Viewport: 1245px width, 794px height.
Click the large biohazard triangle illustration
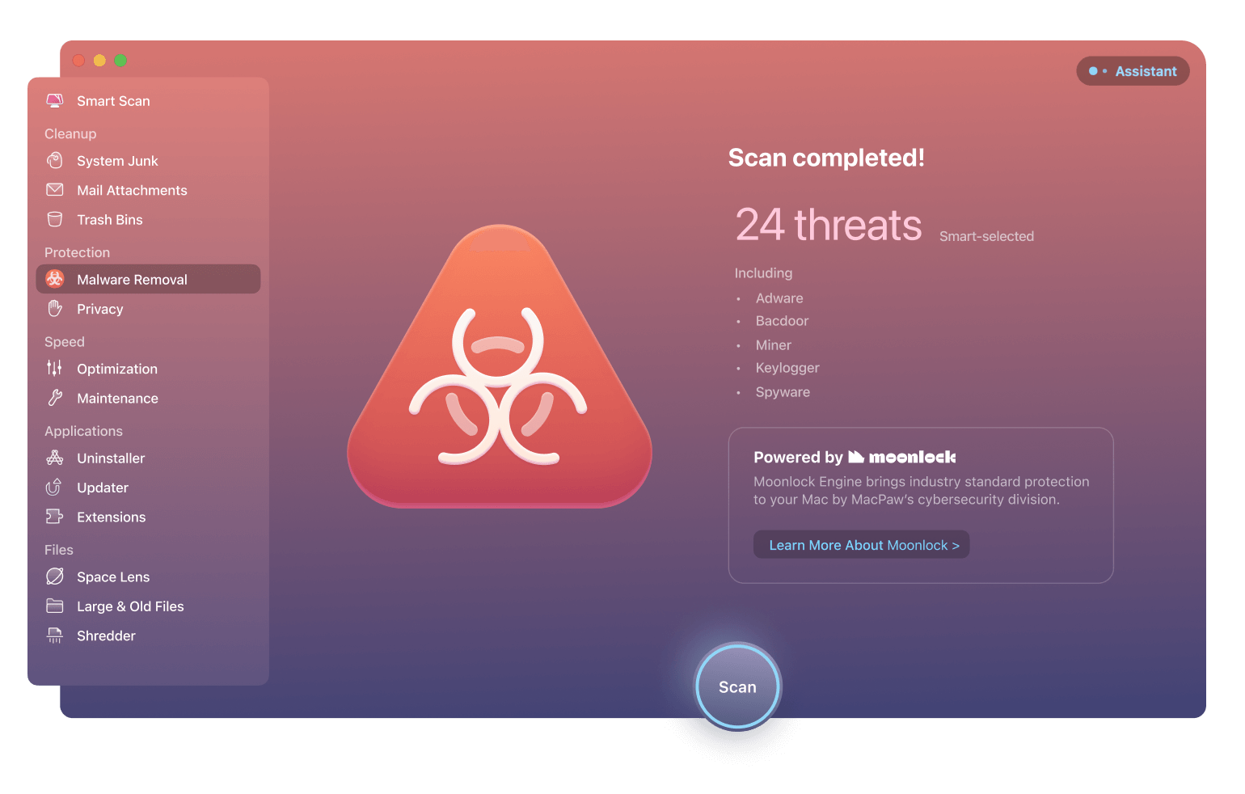click(500, 366)
